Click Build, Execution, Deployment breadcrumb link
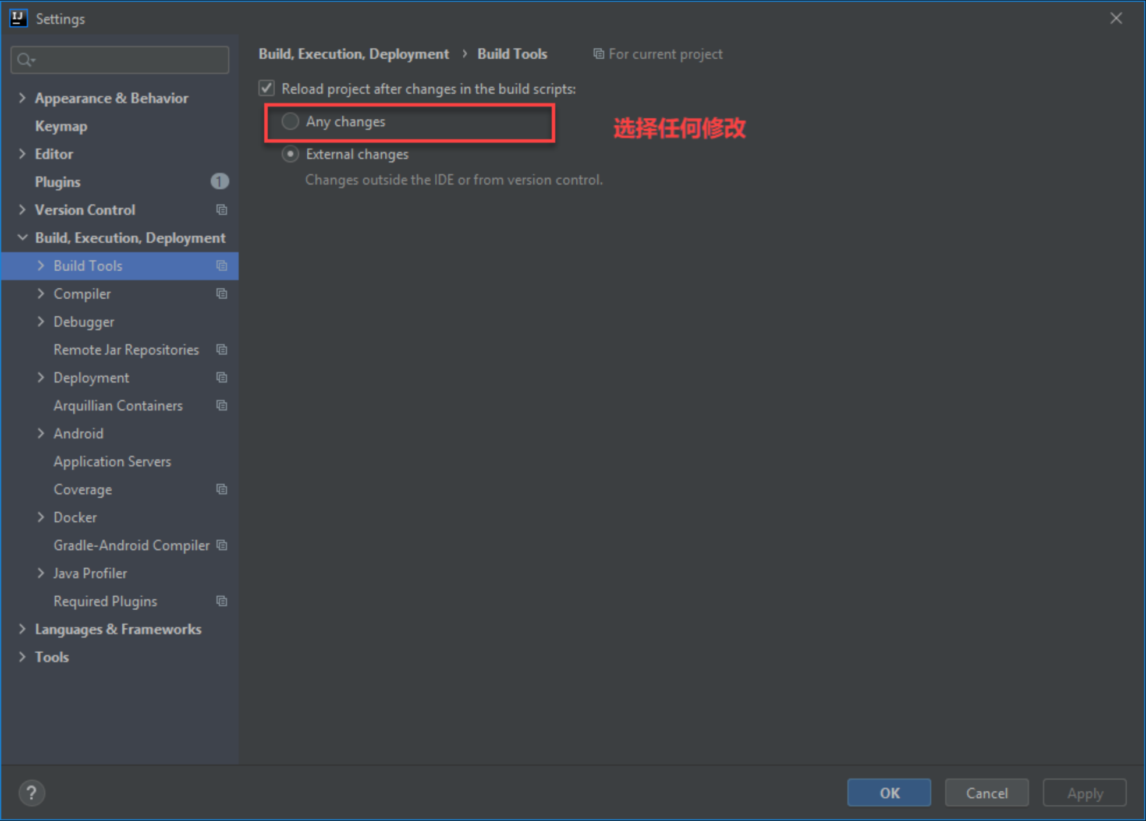The height and width of the screenshot is (821, 1146). [353, 54]
